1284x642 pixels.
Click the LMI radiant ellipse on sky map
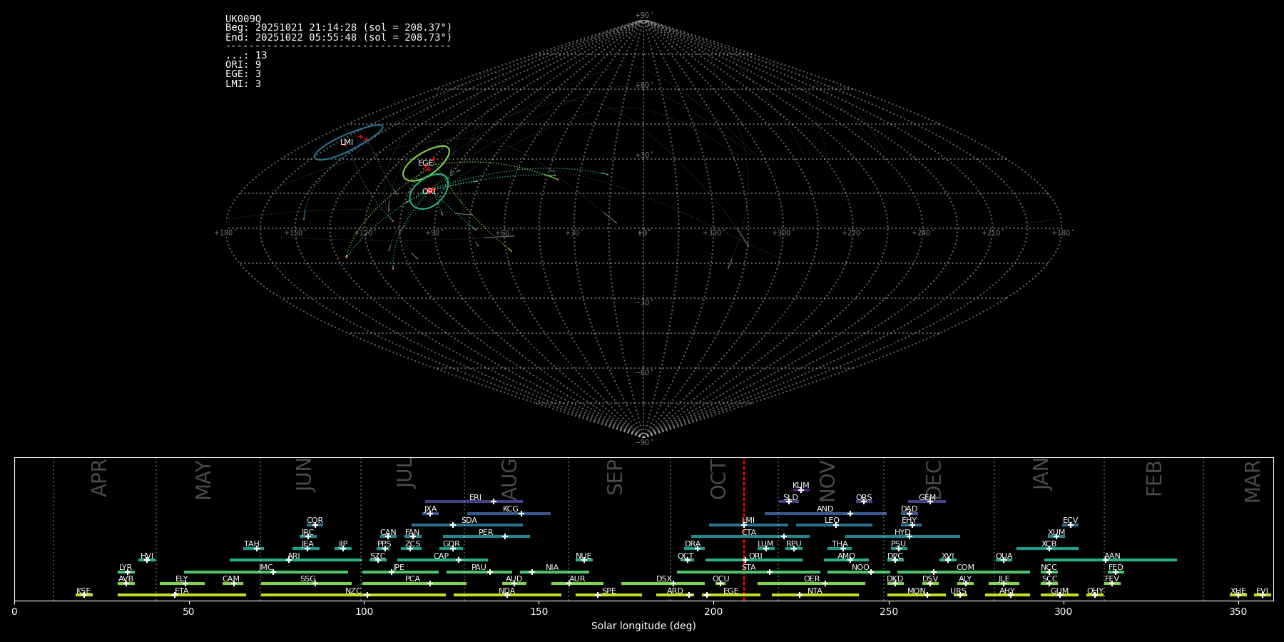[348, 143]
